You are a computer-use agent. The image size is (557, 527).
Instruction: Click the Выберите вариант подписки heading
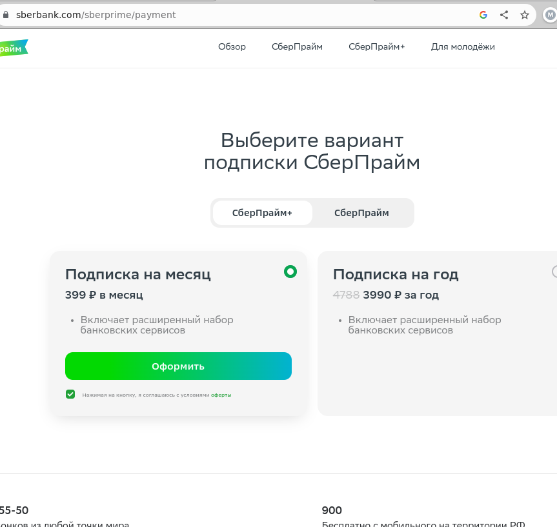tap(312, 152)
